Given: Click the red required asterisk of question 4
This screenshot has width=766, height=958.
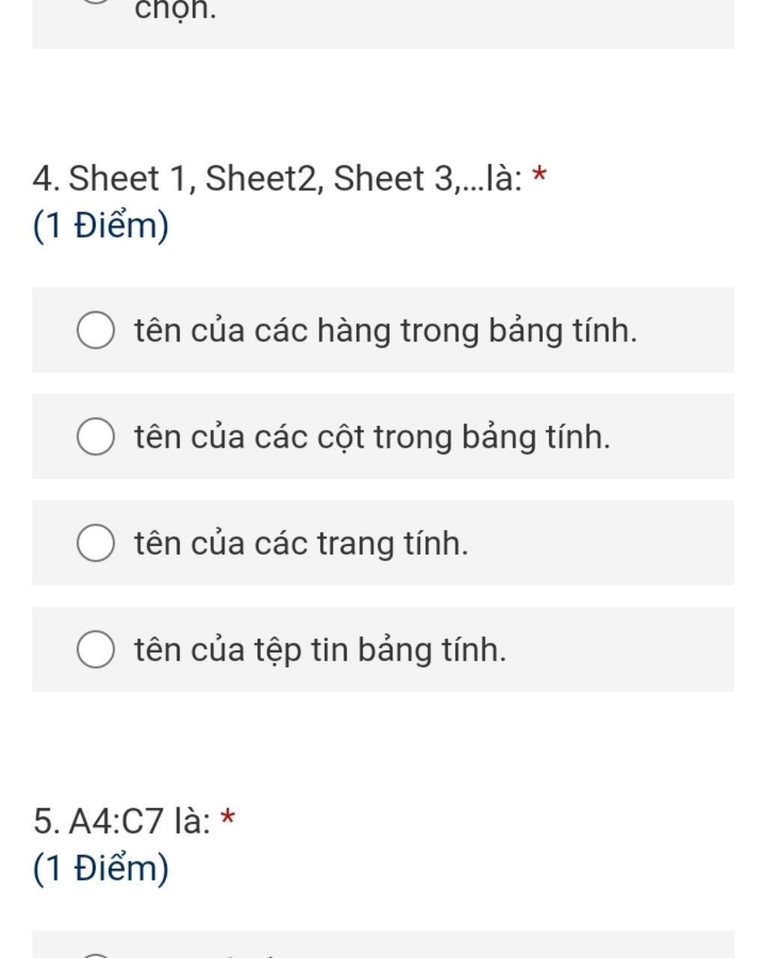Looking at the screenshot, I should pyautogui.click(x=539, y=177).
